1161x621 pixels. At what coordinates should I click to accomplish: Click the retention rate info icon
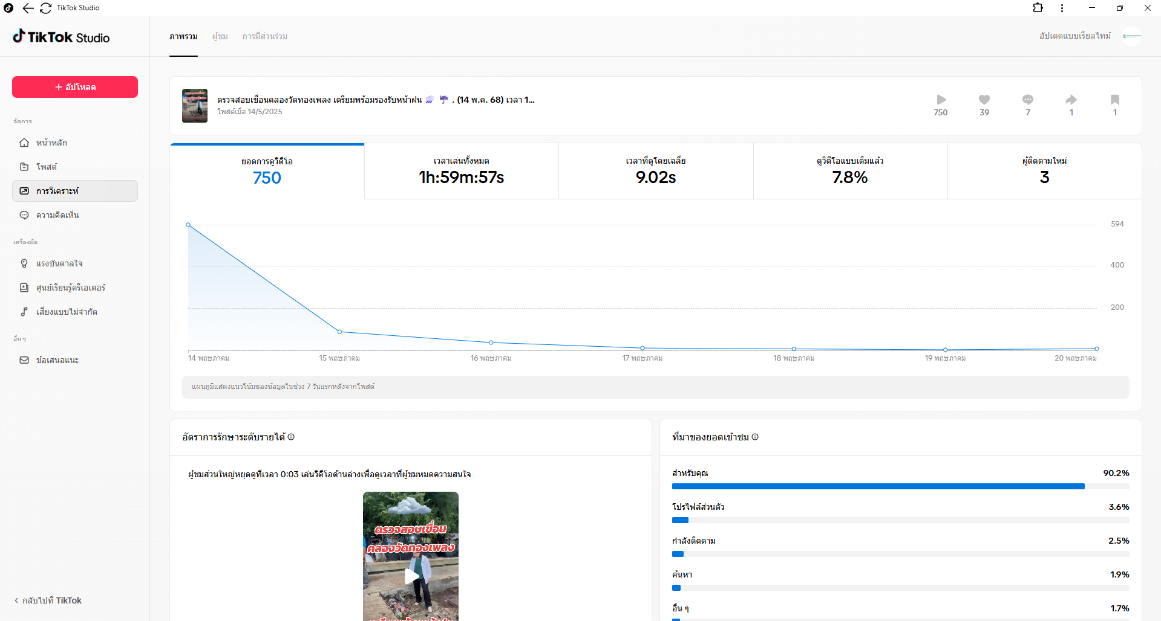coord(291,437)
